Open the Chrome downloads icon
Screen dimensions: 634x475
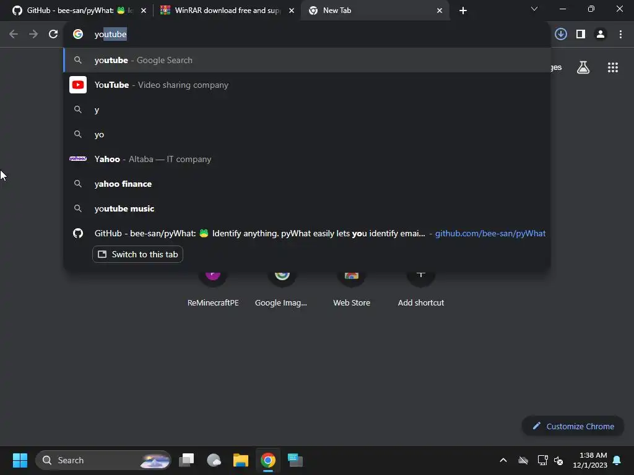(560, 34)
